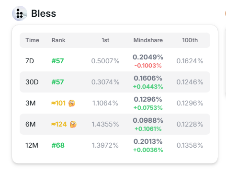Click the 0.0988% mindshare value
Screen dimensions: 226x174
[x=148, y=120]
